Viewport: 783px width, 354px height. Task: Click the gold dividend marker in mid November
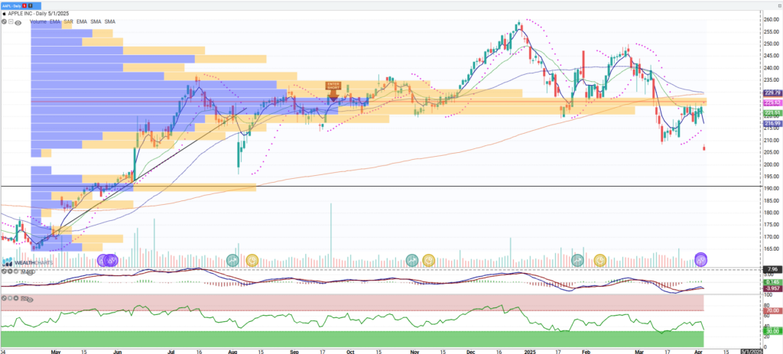[x=428, y=260]
